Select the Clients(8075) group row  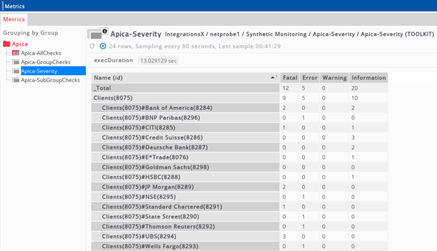click(x=113, y=98)
